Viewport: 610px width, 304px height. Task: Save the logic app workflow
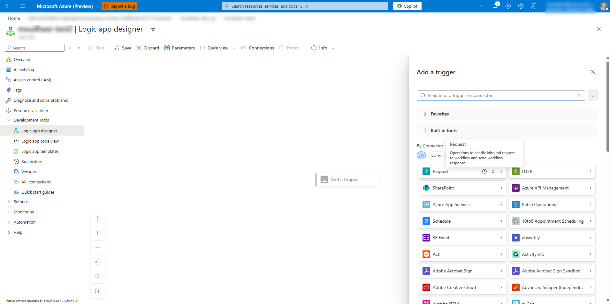pos(123,48)
